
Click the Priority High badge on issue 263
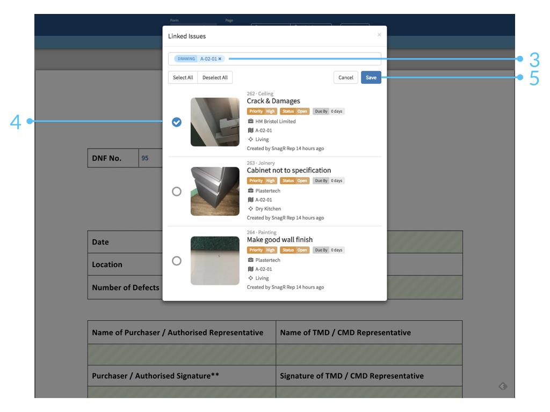tap(262, 181)
